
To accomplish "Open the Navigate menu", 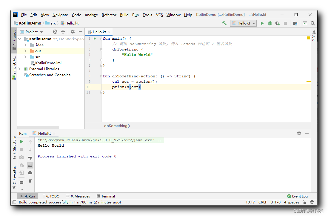I will [60, 15].
